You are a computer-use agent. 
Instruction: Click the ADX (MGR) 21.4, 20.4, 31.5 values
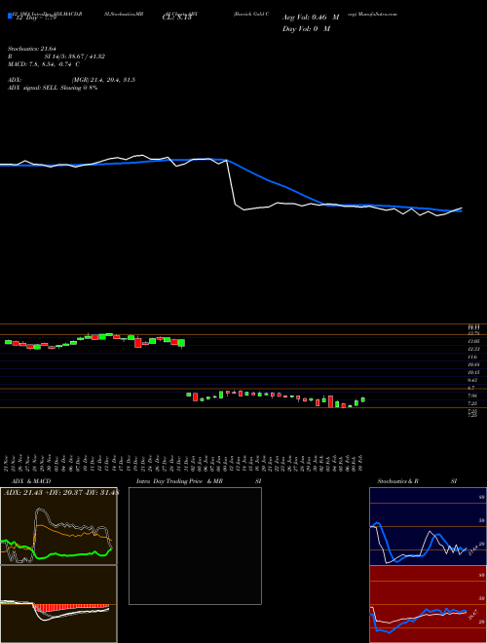tap(103, 80)
